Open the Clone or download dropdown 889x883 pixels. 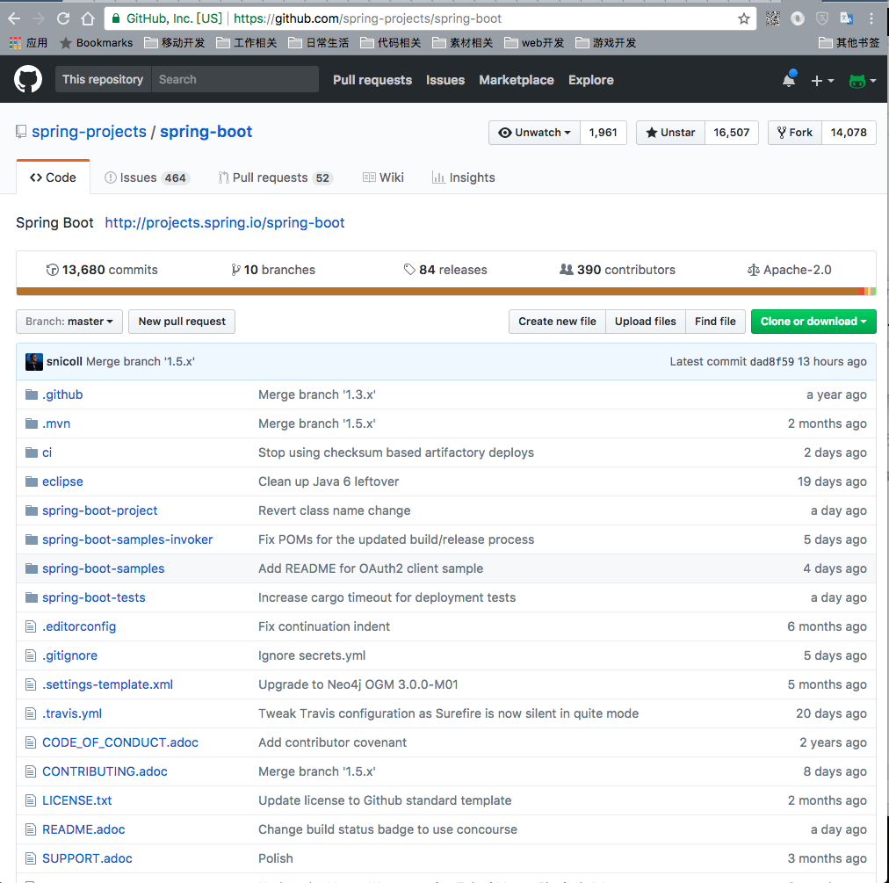[x=813, y=322]
